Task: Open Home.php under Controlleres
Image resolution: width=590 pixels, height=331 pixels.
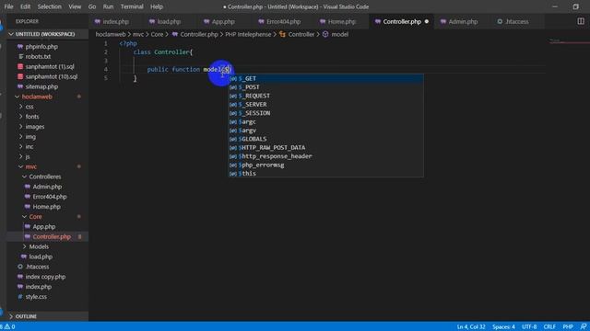Action: (x=46, y=207)
